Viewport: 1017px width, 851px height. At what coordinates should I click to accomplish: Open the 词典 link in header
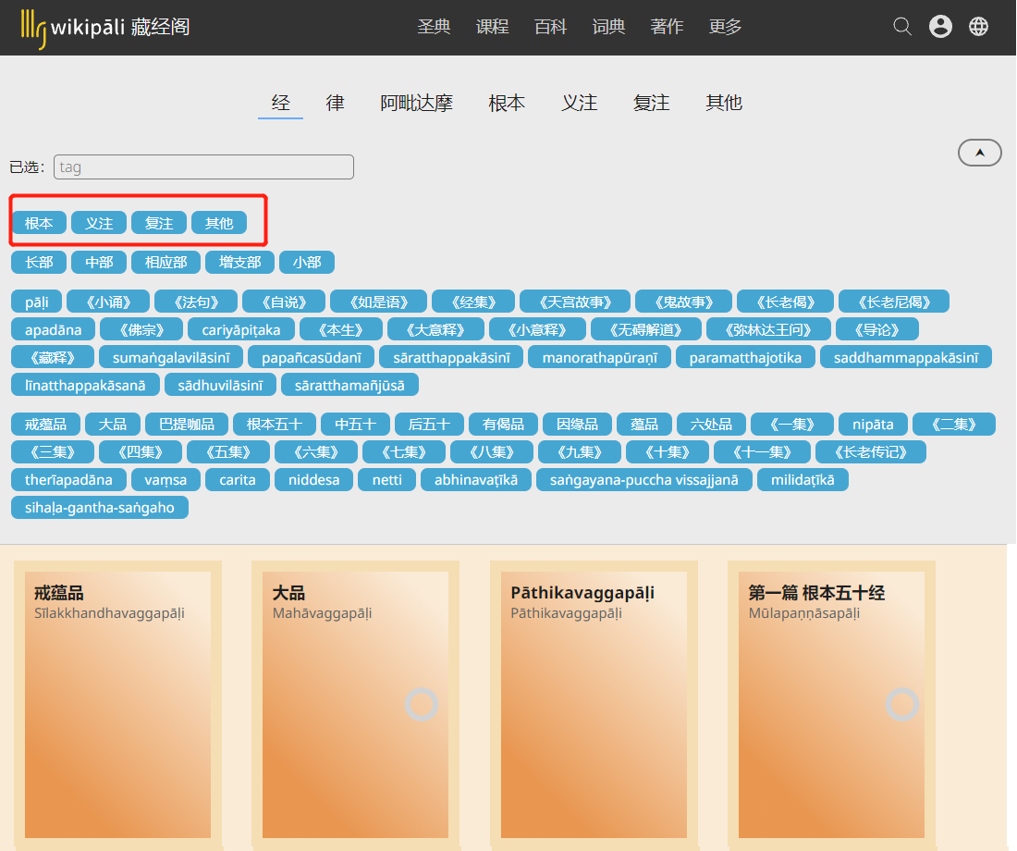click(x=609, y=27)
